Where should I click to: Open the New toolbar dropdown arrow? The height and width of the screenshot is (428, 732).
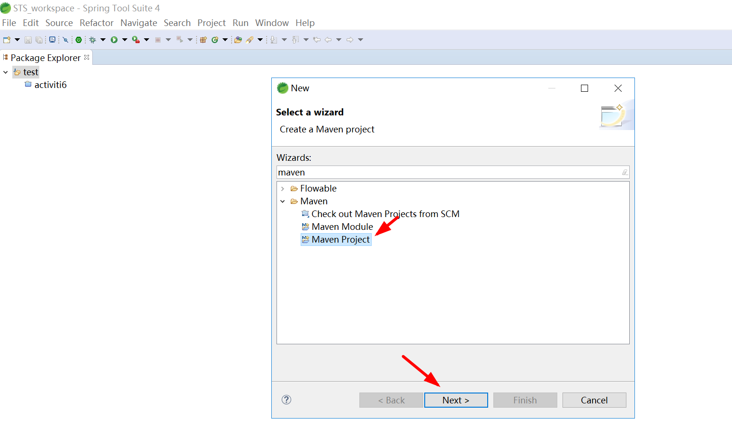(x=17, y=40)
